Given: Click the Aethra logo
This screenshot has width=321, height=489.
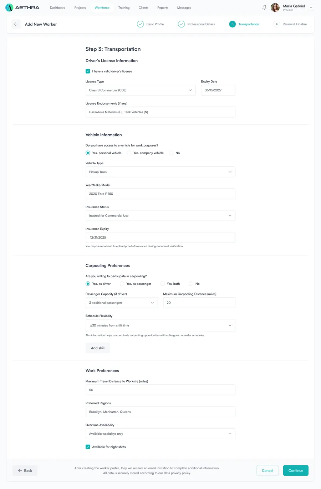Looking at the screenshot, I should click(x=22, y=8).
